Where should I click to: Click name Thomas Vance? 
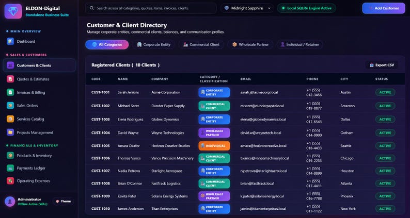coord(129,158)
